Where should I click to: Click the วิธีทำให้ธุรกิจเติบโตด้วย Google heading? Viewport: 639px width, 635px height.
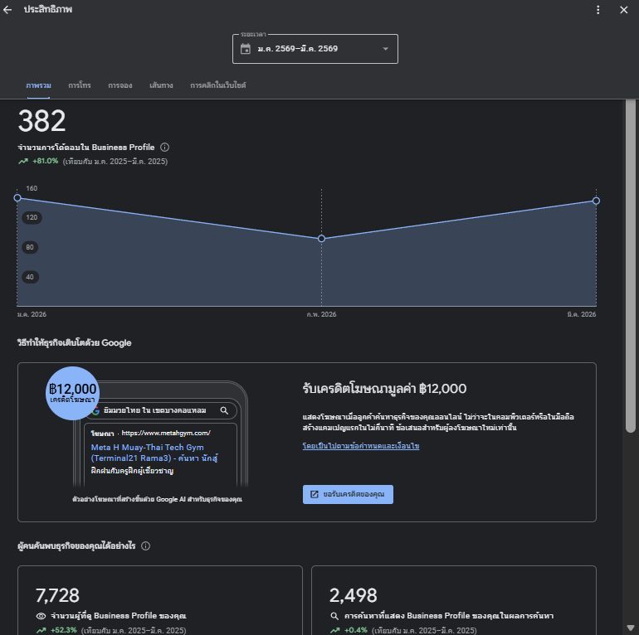click(x=74, y=342)
